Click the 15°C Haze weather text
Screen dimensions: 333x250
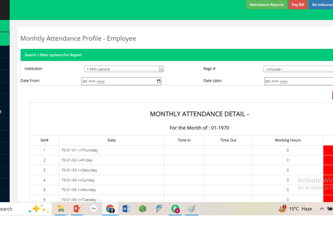300,209
